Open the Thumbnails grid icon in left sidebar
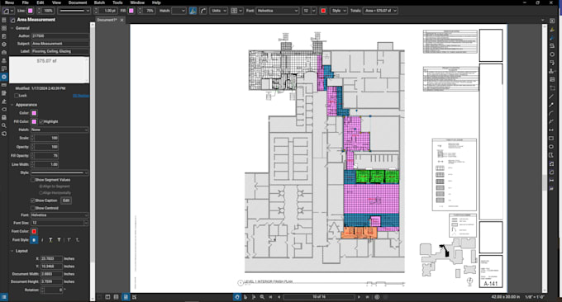This screenshot has height=302, width=562. point(3,28)
